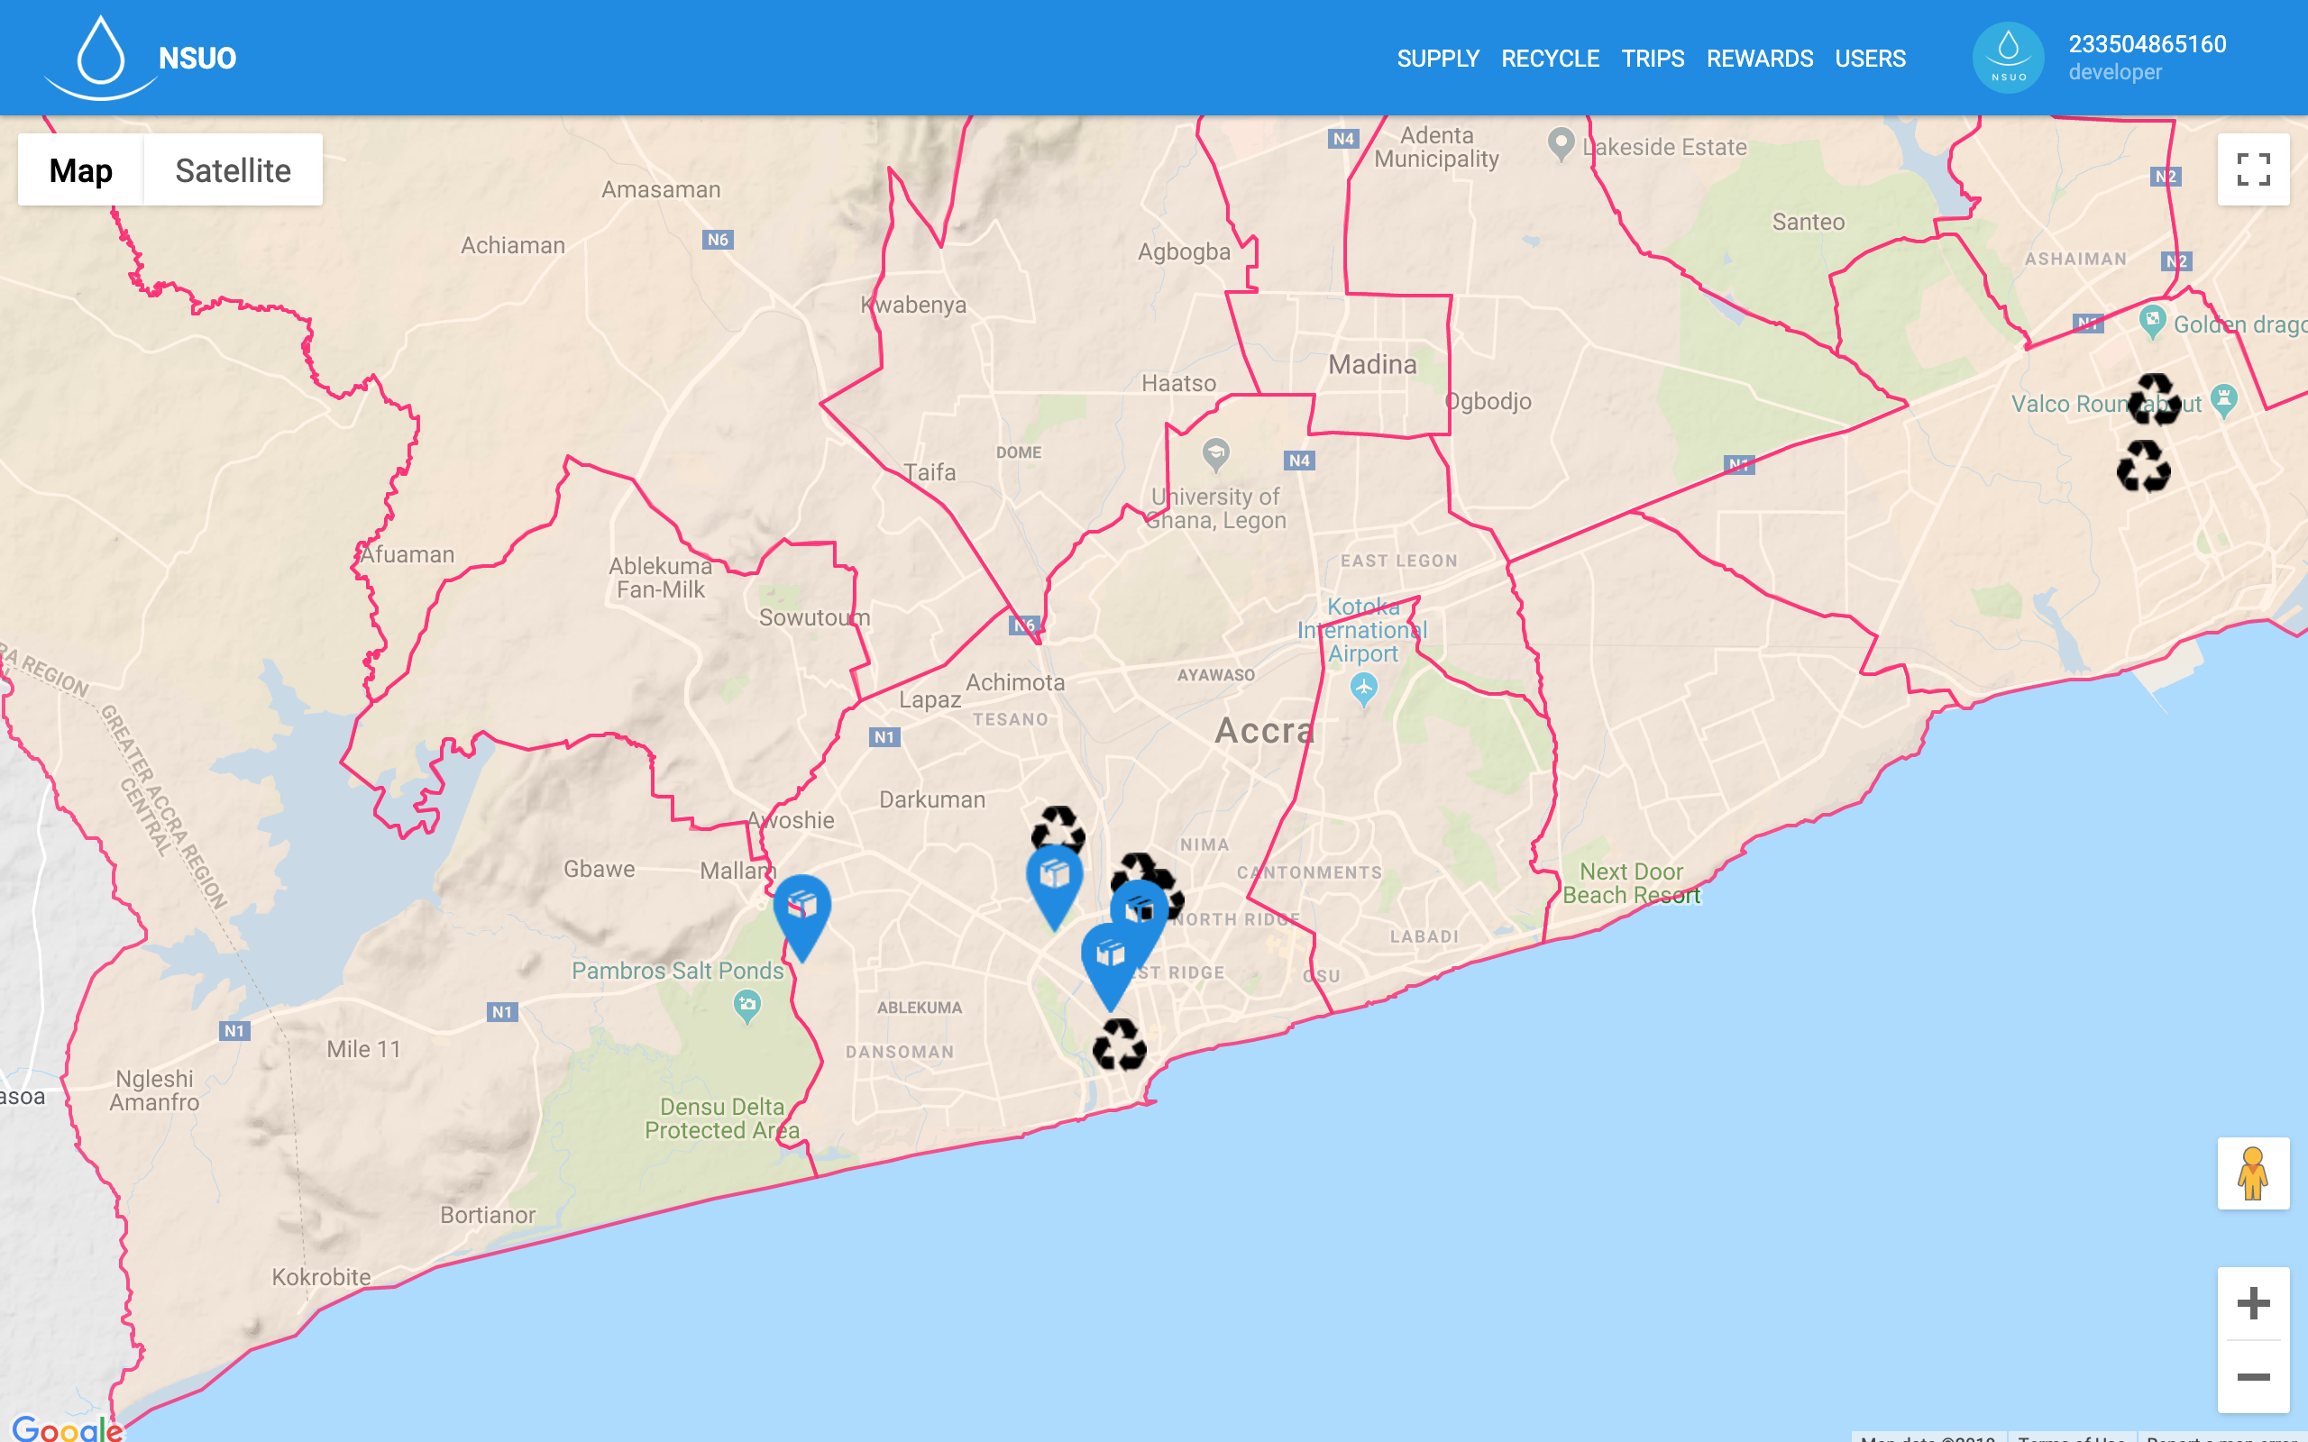This screenshot has height=1442, width=2308.
Task: Select recycle marker below Valco Roundabout
Action: [x=2143, y=465]
